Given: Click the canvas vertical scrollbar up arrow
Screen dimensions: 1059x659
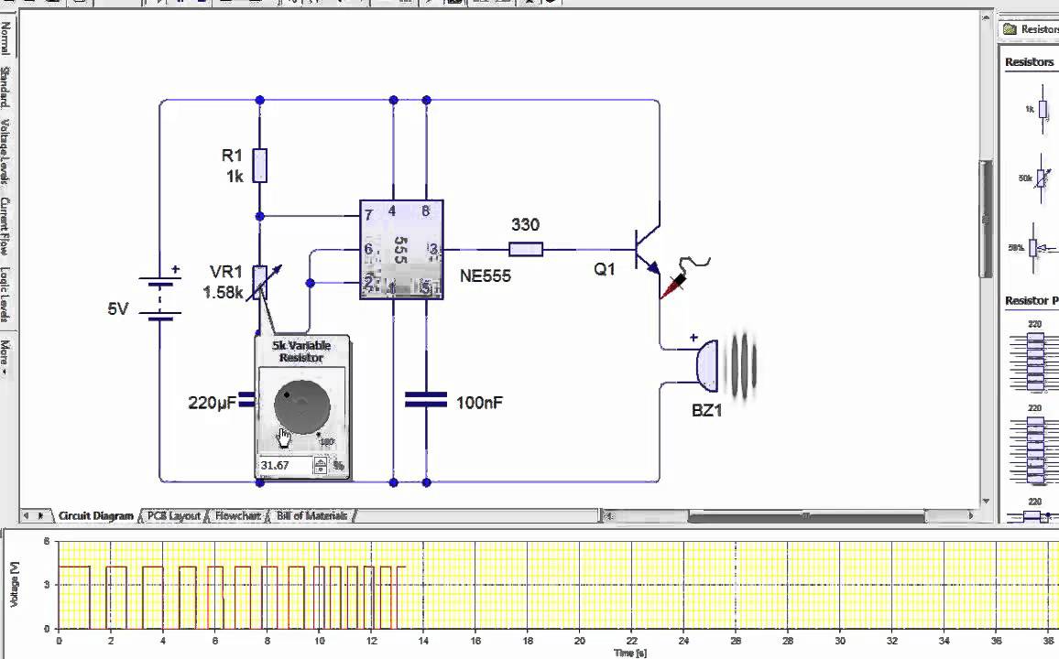Looking at the screenshot, I should pos(986,16).
